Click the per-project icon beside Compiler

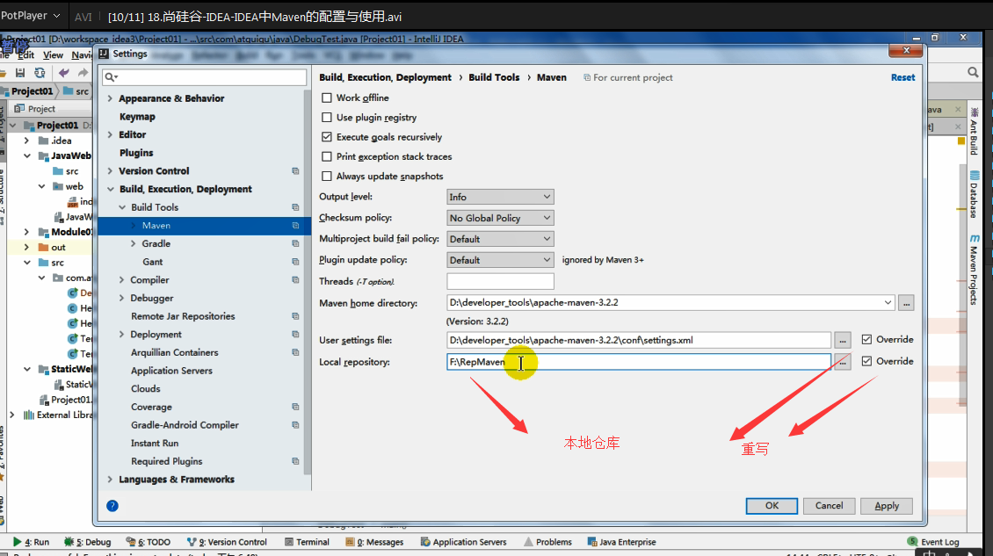pos(295,280)
